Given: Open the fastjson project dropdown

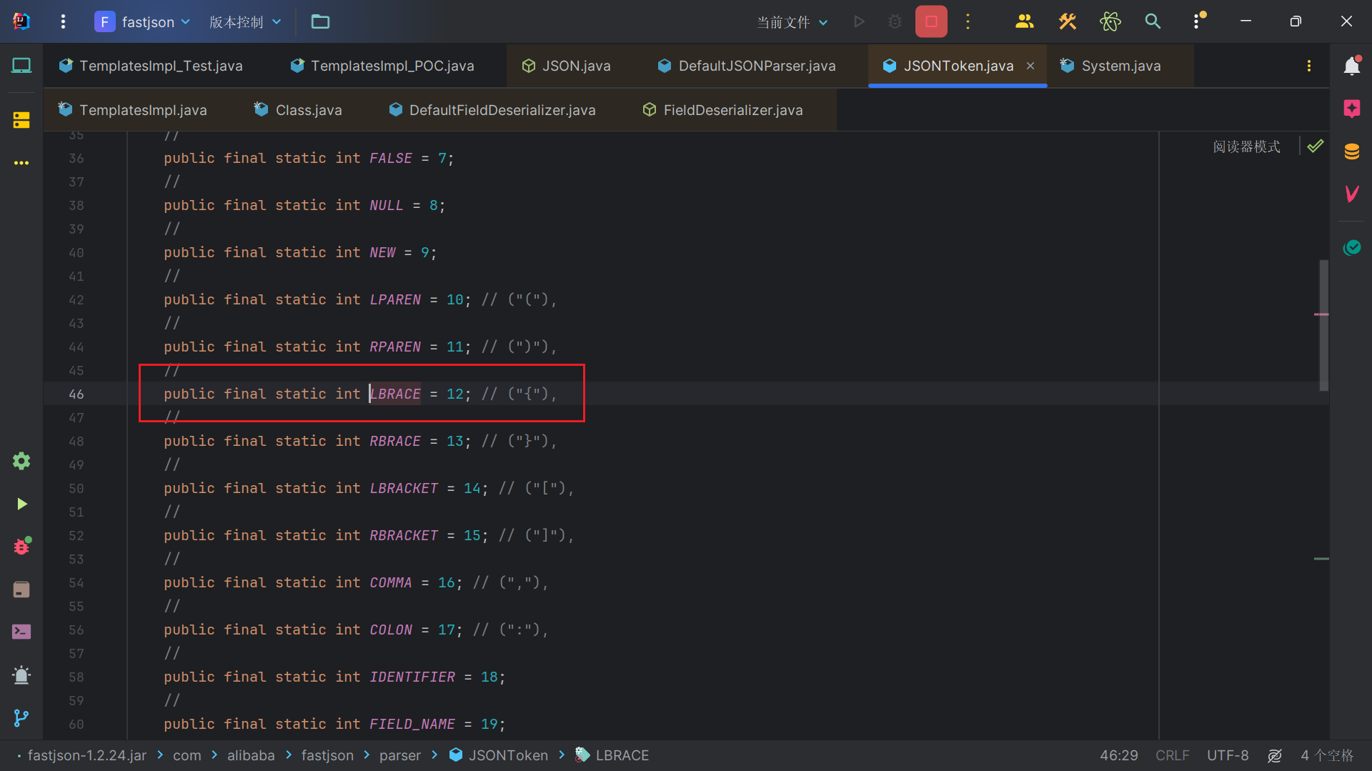Looking at the screenshot, I should point(143,21).
